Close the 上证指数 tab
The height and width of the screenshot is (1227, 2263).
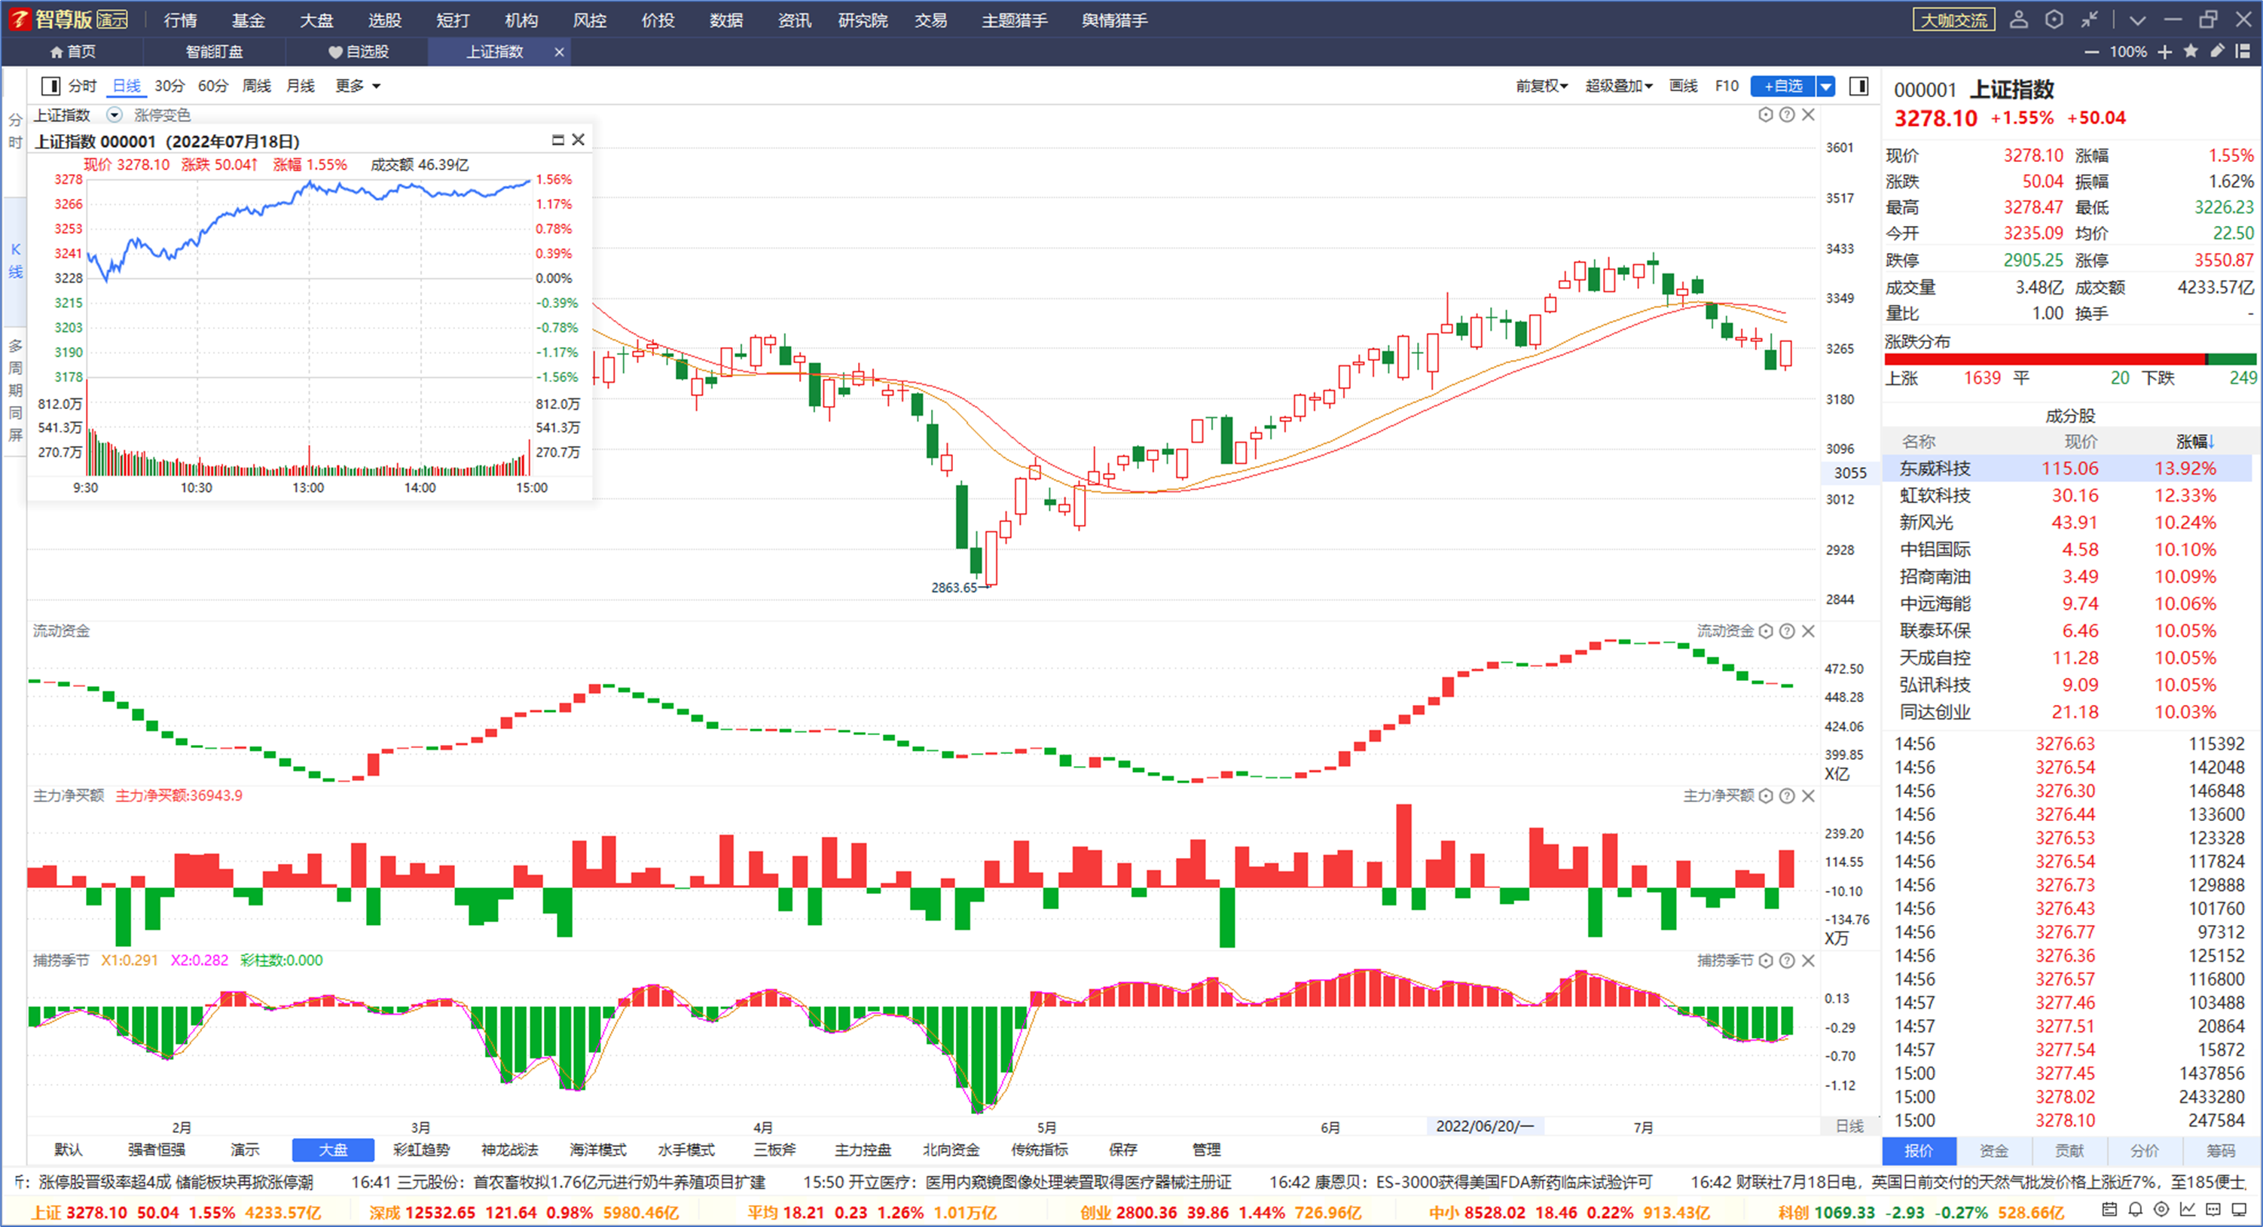coord(559,52)
